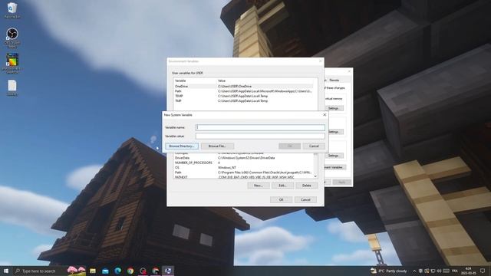The height and width of the screenshot is (276, 491).
Task: Open the Partly cloudy weather widget
Action: pyautogui.click(x=389, y=271)
